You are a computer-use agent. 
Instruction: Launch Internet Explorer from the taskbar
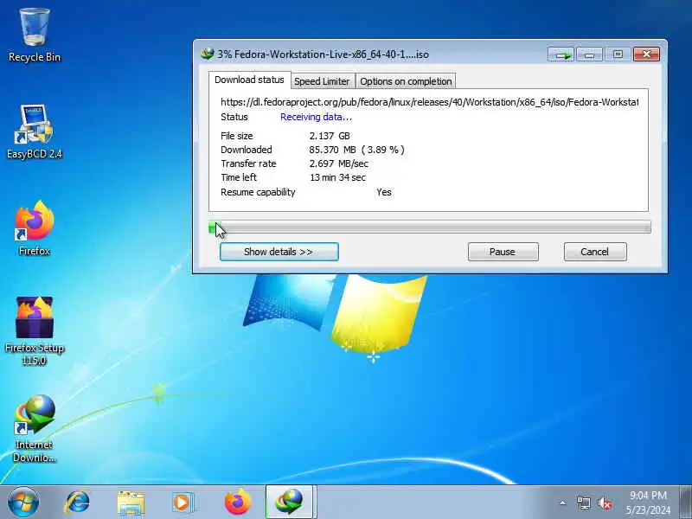(78, 503)
